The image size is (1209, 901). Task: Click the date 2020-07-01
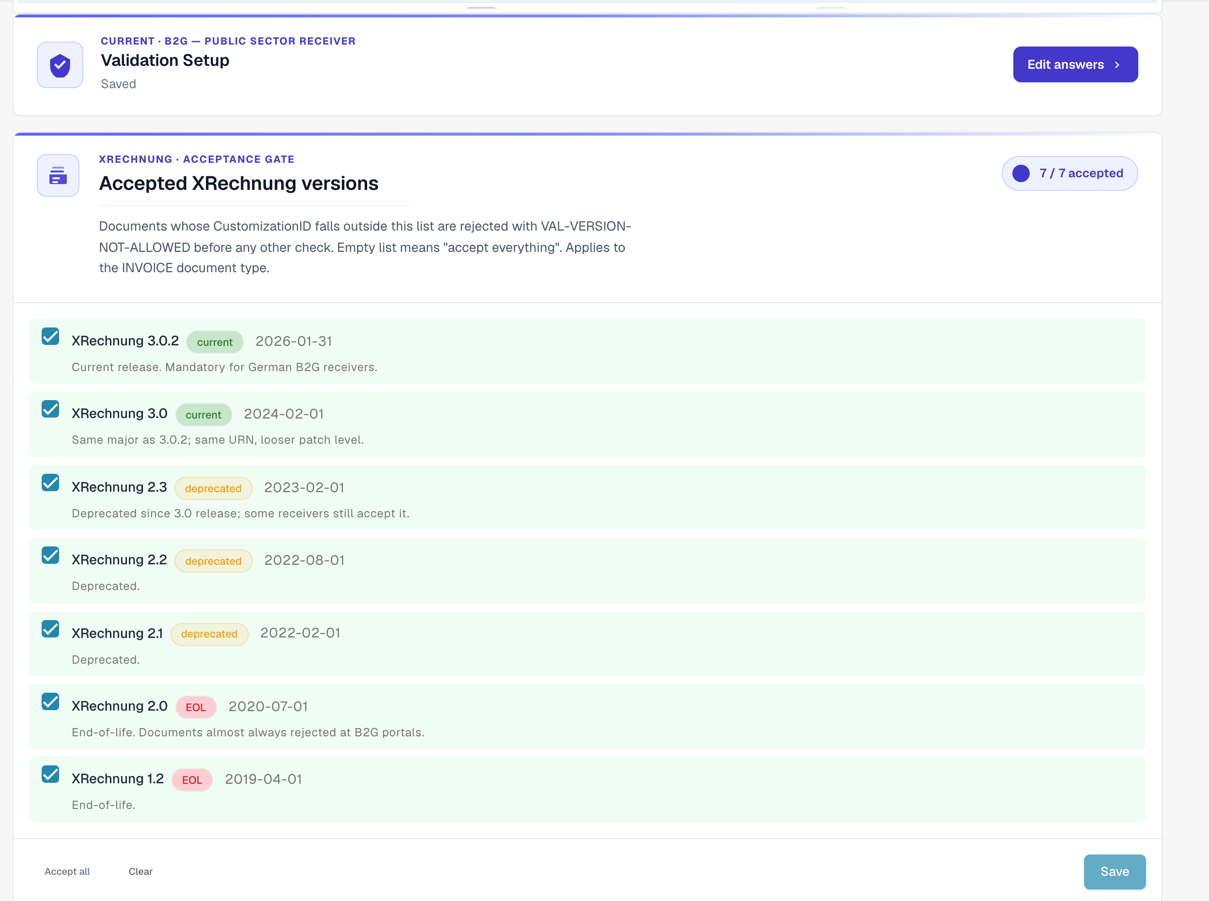tap(268, 706)
